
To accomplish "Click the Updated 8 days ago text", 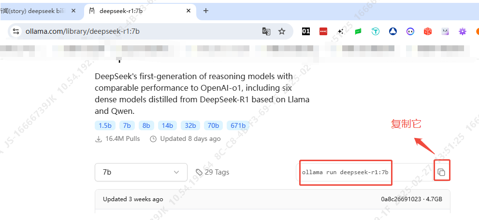I will 185,139.
